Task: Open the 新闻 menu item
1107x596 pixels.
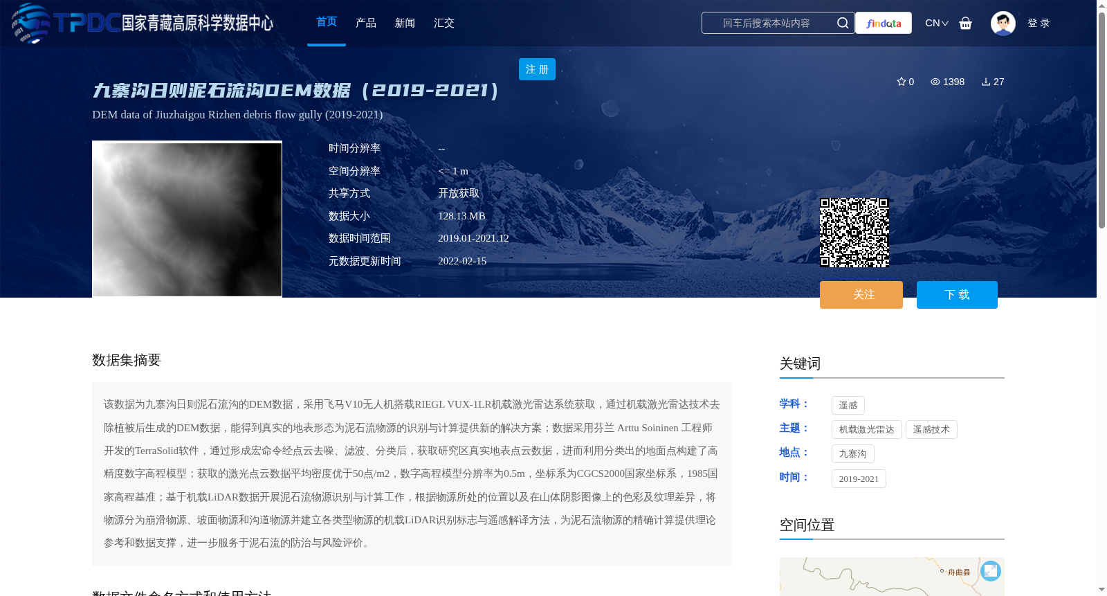Action: [x=405, y=23]
